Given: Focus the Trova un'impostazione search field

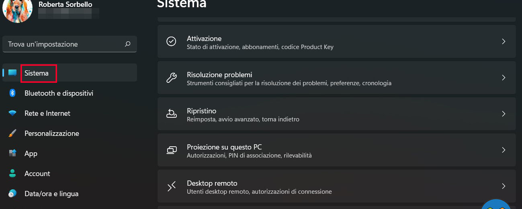Looking at the screenshot, I should (64, 44).
